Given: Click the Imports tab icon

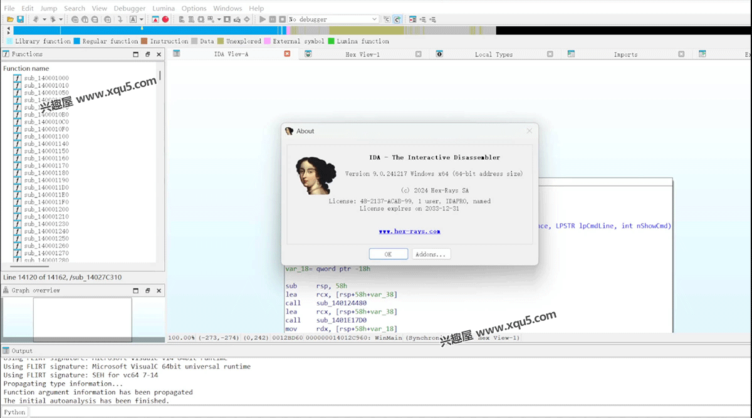Looking at the screenshot, I should (571, 55).
